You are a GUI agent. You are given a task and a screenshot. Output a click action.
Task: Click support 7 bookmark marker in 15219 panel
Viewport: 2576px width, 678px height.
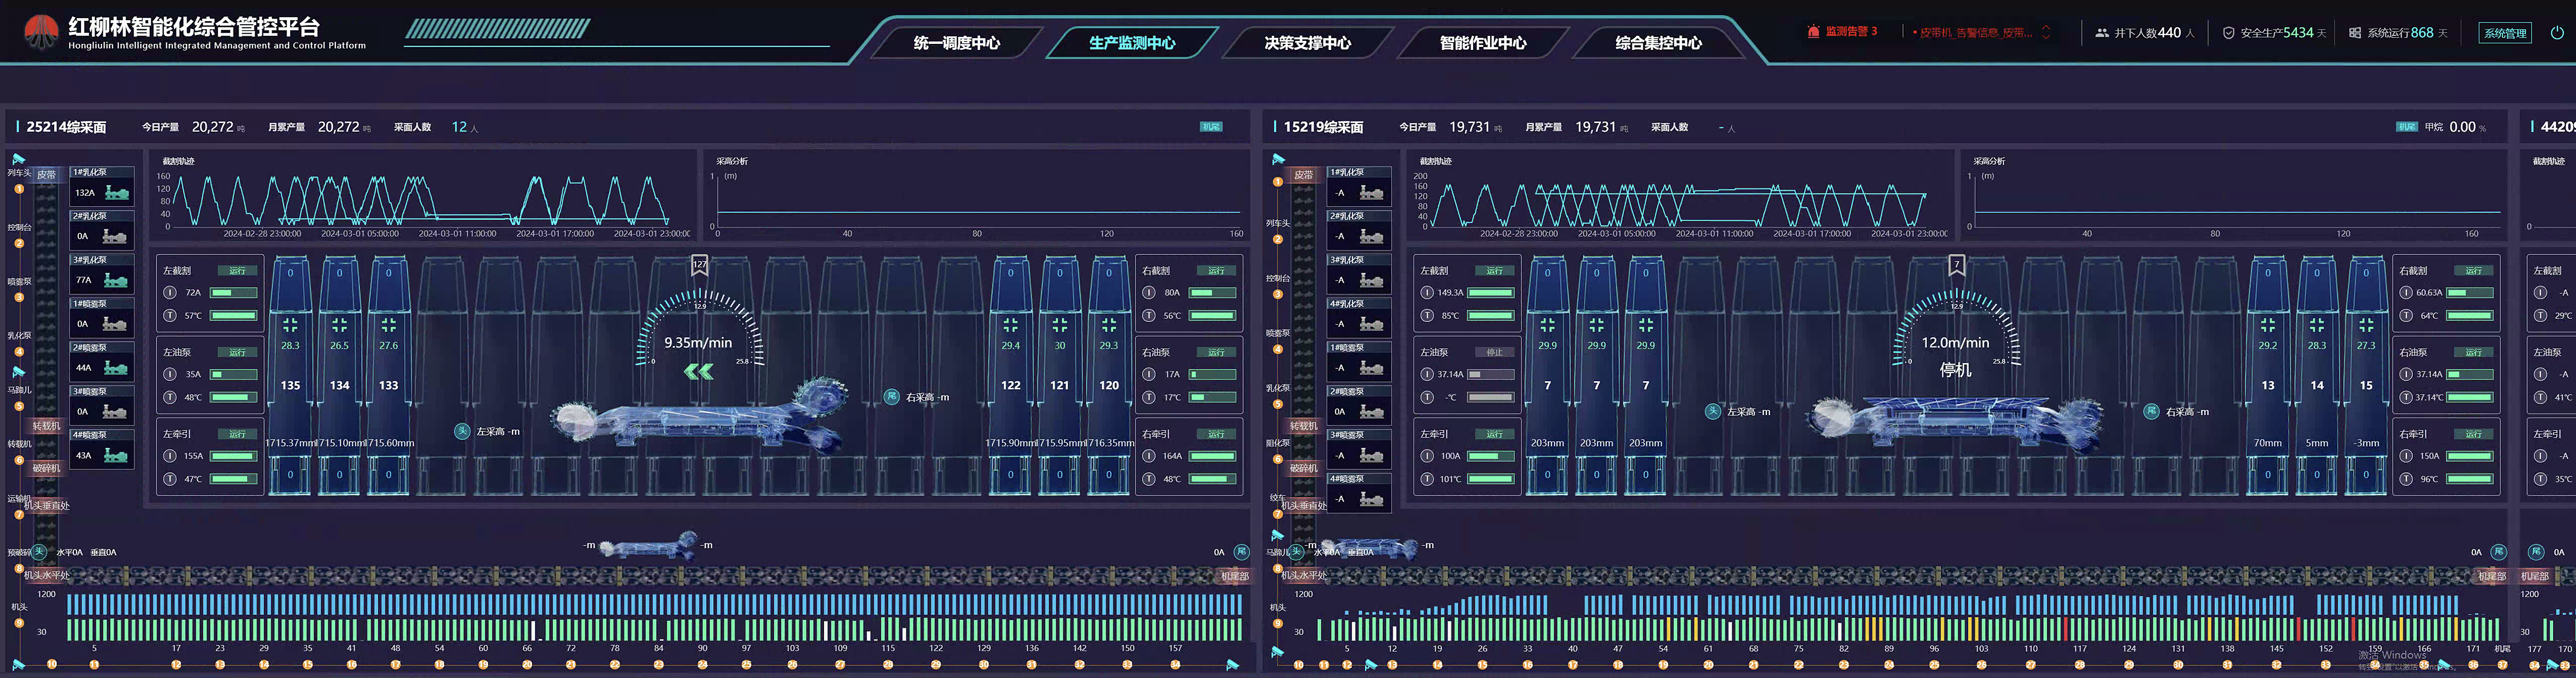point(1957,265)
